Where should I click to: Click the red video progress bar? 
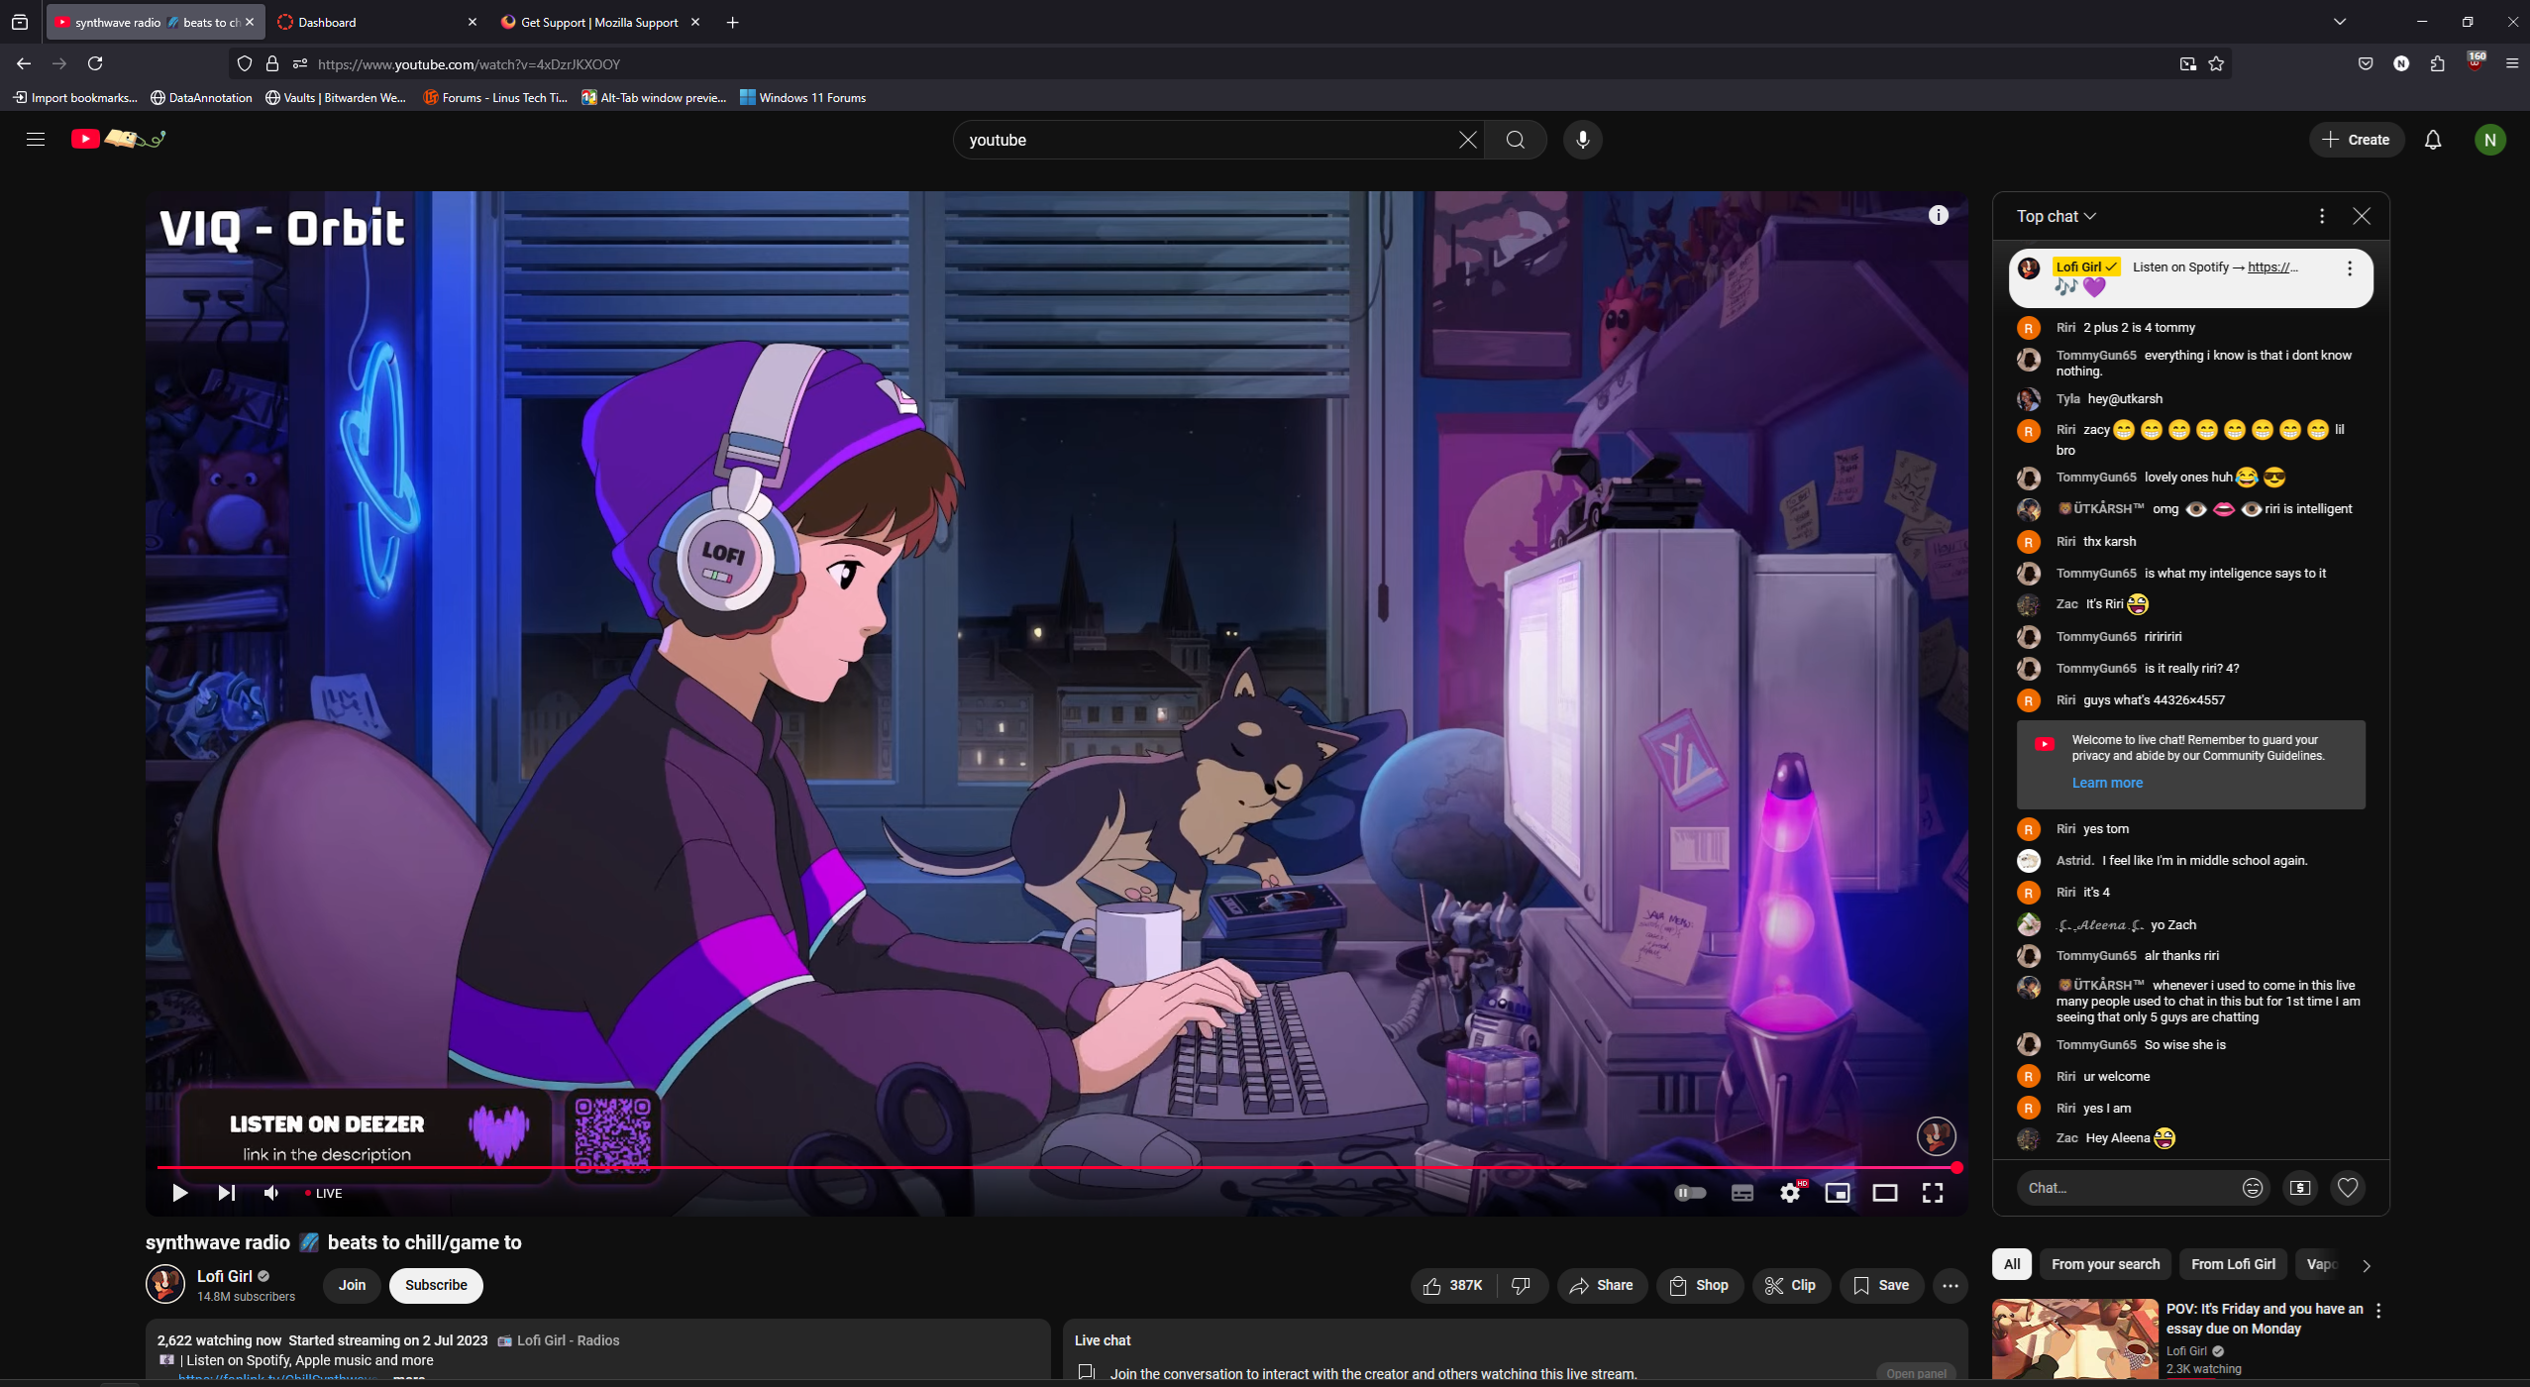1056,1168
